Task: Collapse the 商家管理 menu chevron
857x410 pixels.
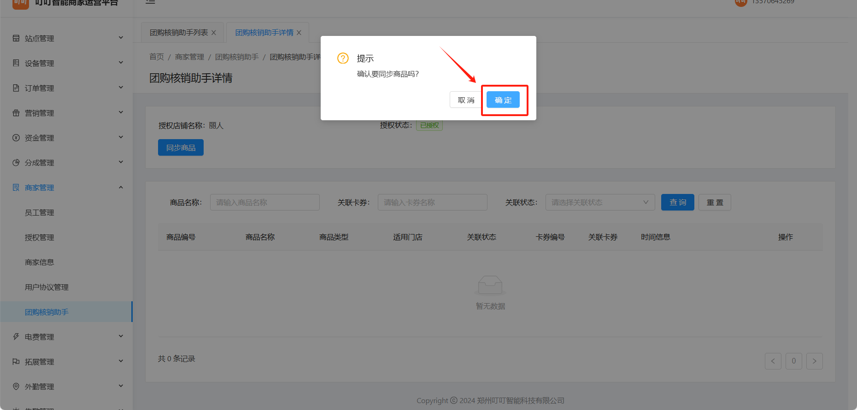Action: [121, 187]
